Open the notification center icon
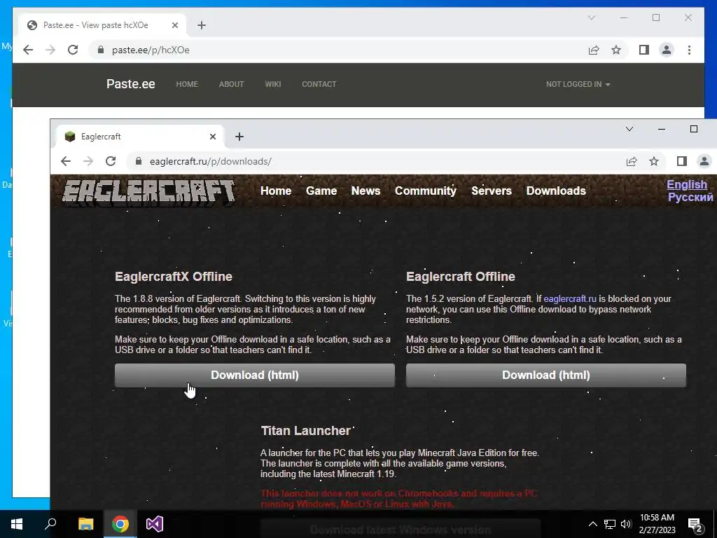Image resolution: width=717 pixels, height=538 pixels. pos(695,525)
